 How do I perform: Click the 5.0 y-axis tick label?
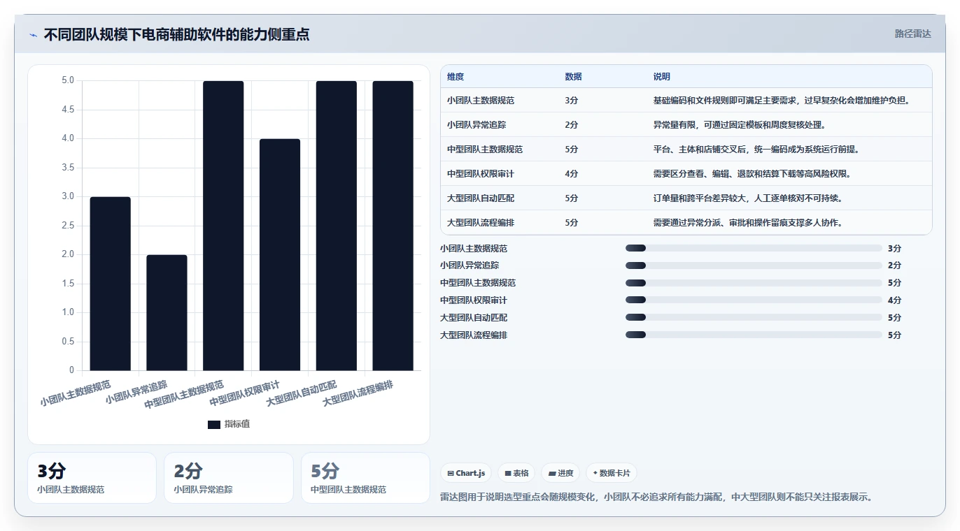click(68, 80)
